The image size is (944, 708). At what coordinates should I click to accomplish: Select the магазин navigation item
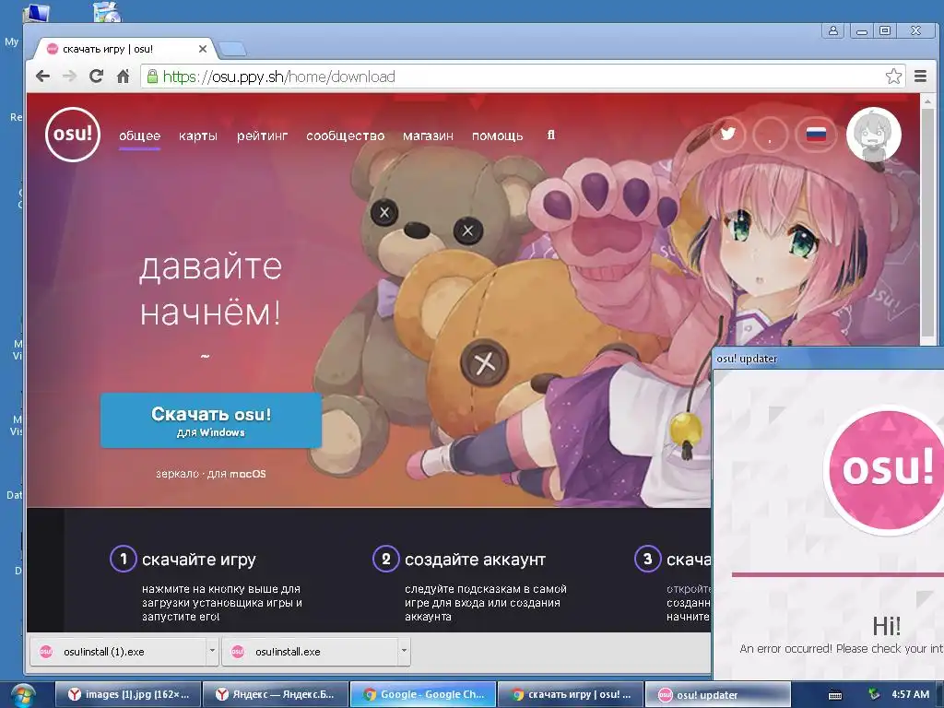(x=428, y=136)
